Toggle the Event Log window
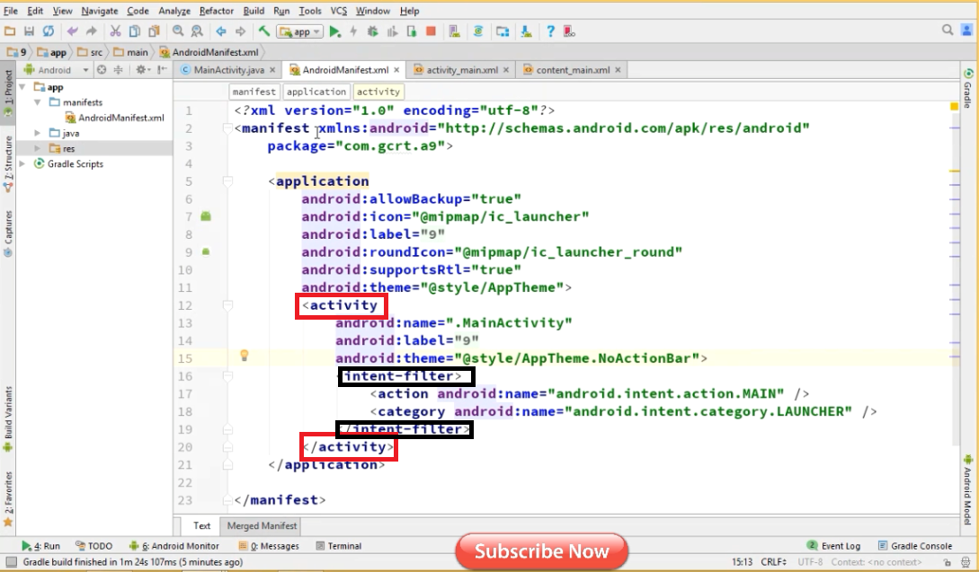This screenshot has height=572, width=979. 833,546
